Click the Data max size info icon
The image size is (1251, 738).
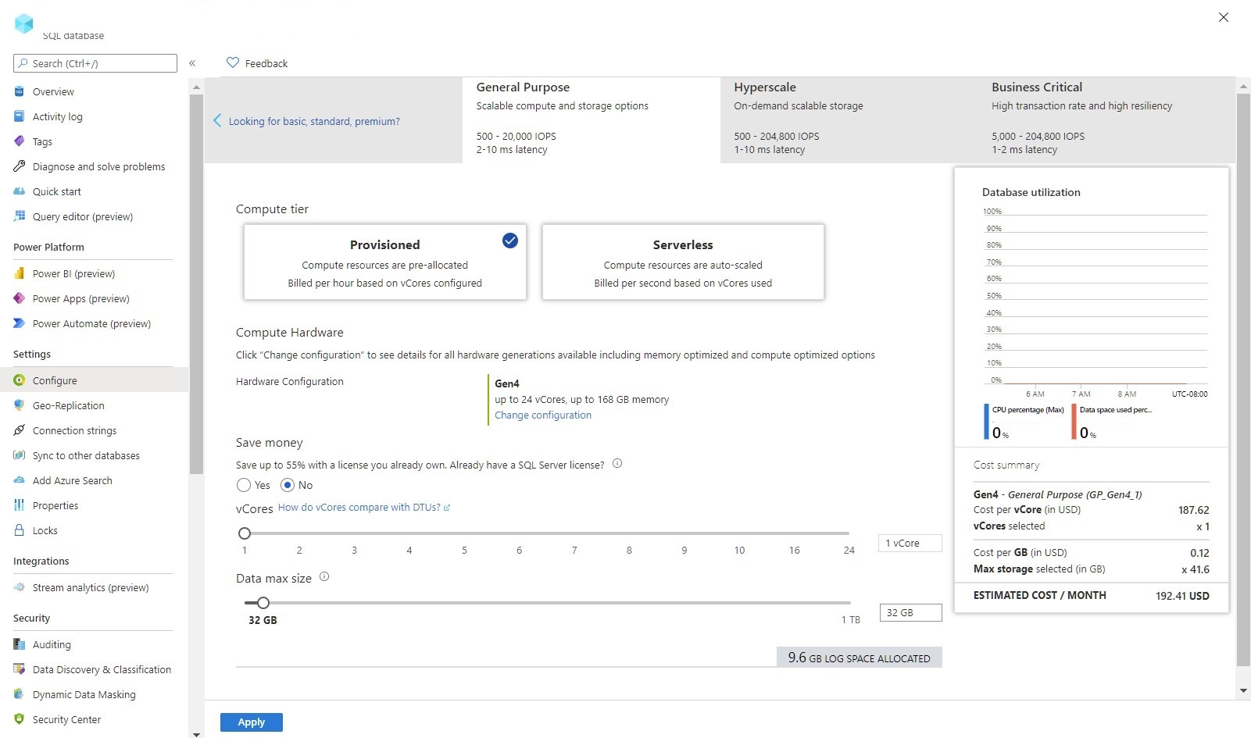(324, 576)
